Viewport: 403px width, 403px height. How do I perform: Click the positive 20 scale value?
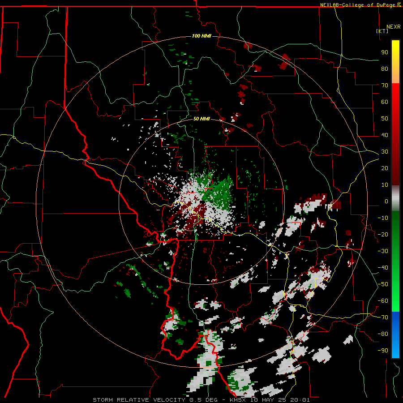(385, 168)
